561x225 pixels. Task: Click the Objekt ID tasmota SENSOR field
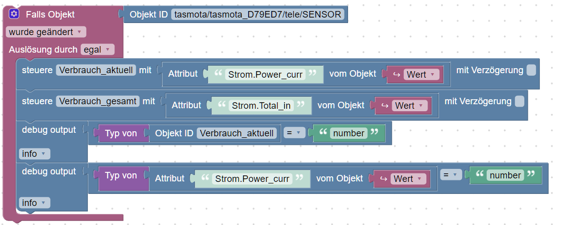click(258, 15)
